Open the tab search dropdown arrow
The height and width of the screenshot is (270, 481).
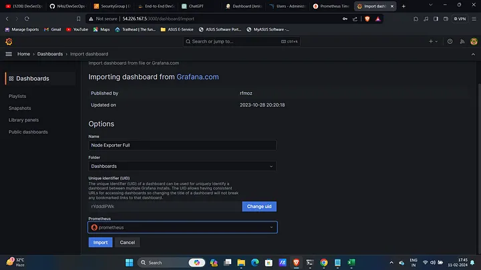tap(431, 5)
